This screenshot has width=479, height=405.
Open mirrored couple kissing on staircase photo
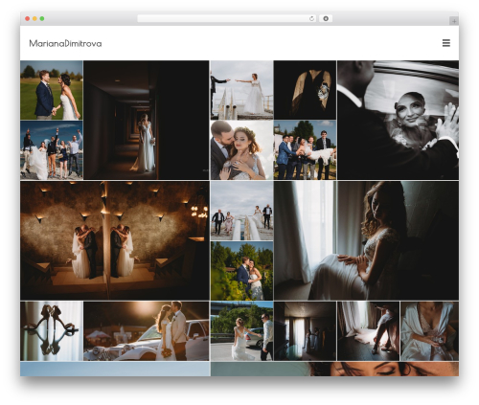(x=115, y=240)
